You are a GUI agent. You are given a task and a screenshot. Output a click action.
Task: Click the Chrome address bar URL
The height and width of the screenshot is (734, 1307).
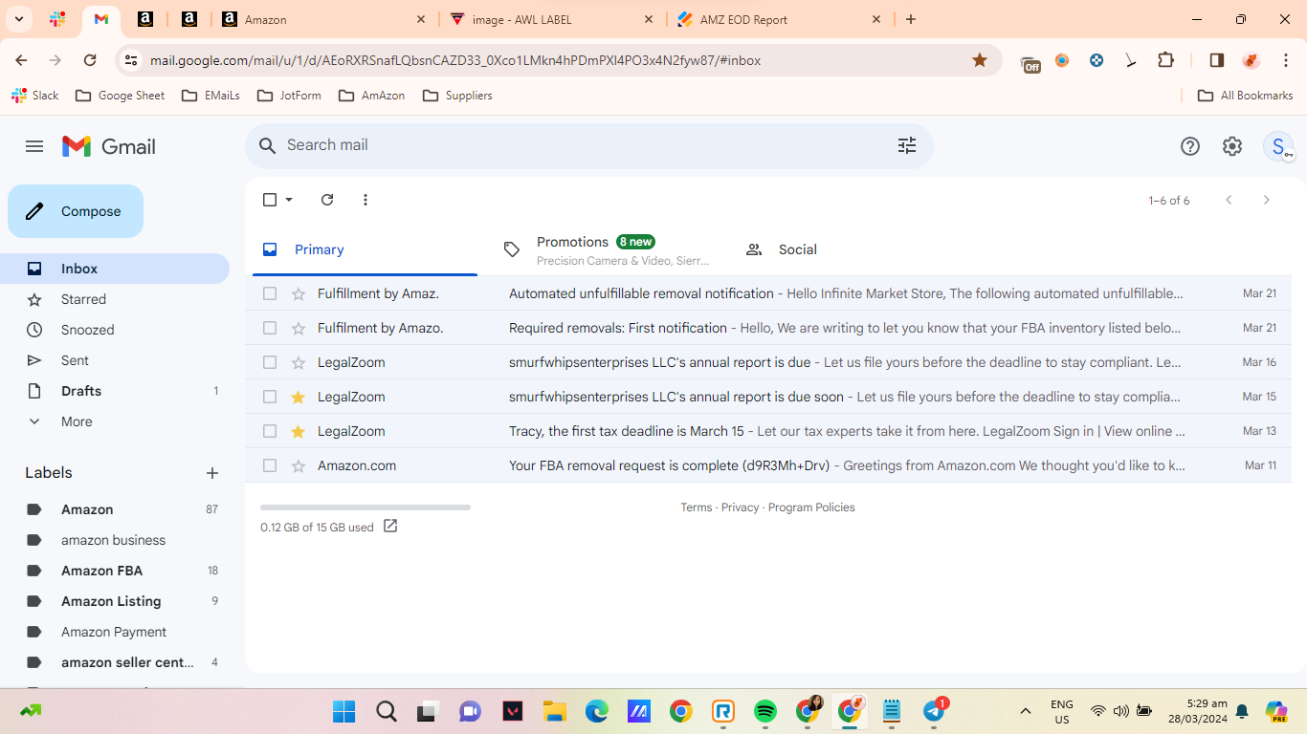pos(455,60)
